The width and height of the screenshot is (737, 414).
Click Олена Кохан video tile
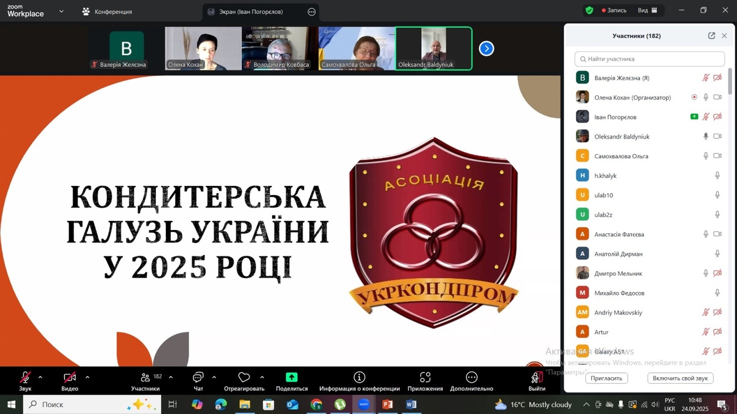coord(203,48)
